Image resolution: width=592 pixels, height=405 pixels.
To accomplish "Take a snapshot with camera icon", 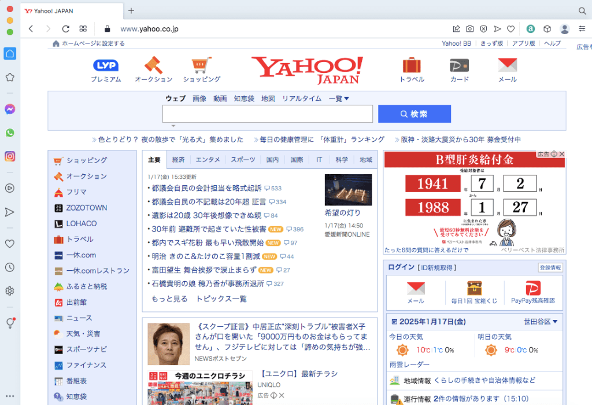I will 469,29.
